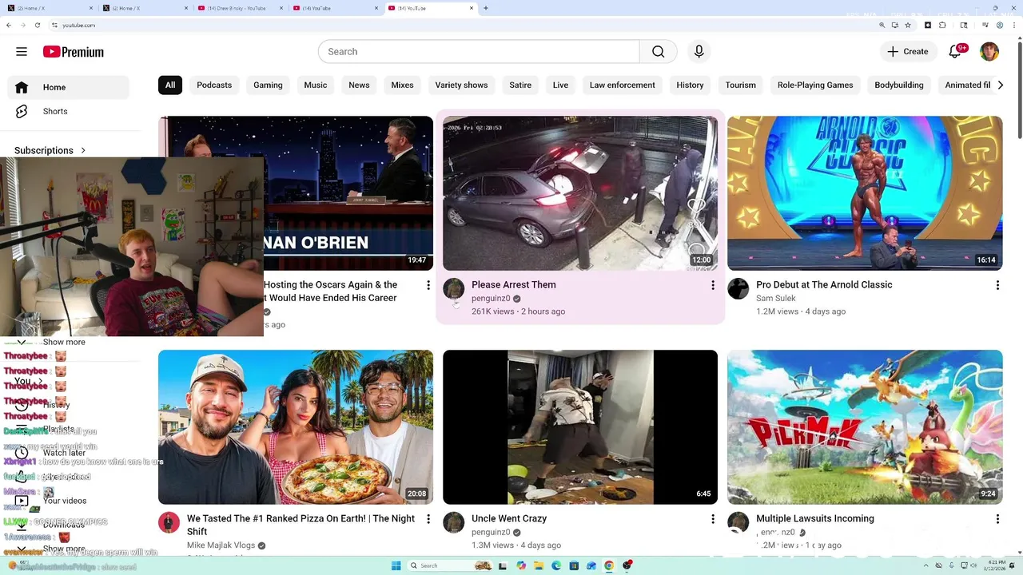Screen dimensions: 1023x575
Task: Select the Law enforcement chip
Action: click(x=622, y=85)
